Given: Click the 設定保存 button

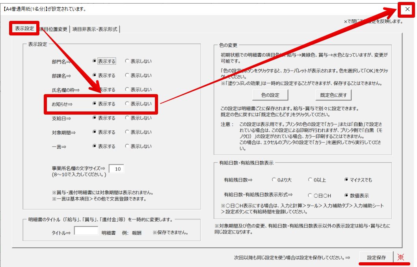Looking at the screenshot, I should pos(376,258).
